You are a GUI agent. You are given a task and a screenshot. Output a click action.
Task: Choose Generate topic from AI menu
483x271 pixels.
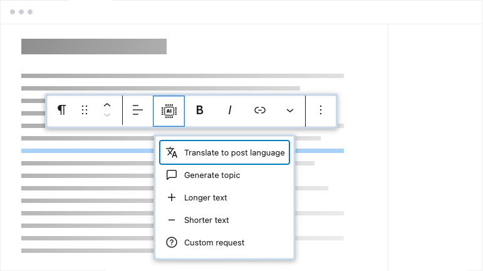[212, 175]
